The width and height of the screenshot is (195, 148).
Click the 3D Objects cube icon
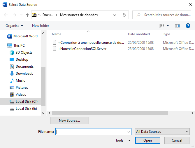pyautogui.click(x=12, y=53)
